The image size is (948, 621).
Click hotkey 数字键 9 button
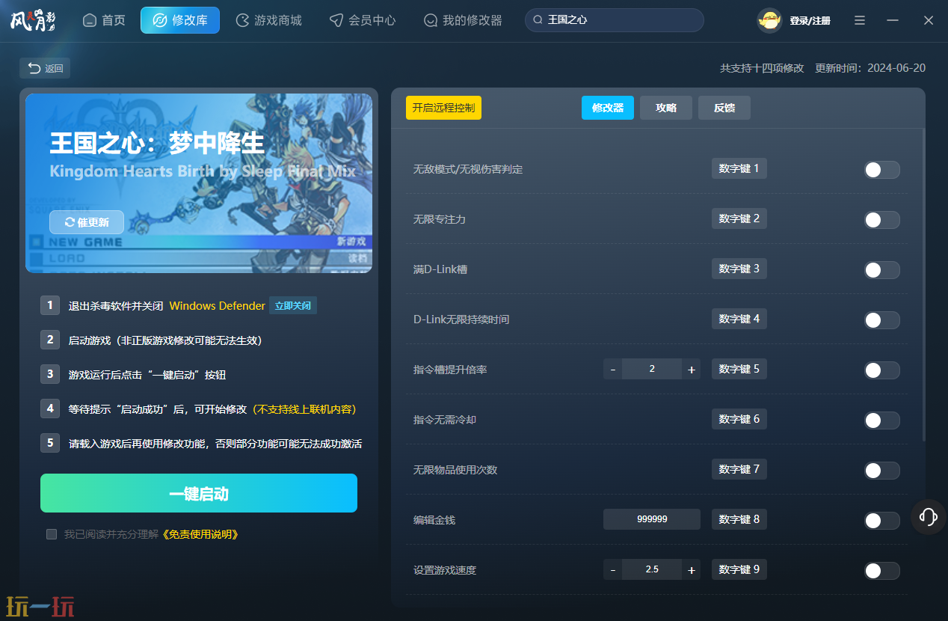pos(739,569)
